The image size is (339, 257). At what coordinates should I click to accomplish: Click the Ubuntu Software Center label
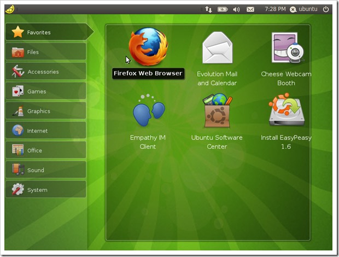pyautogui.click(x=217, y=142)
